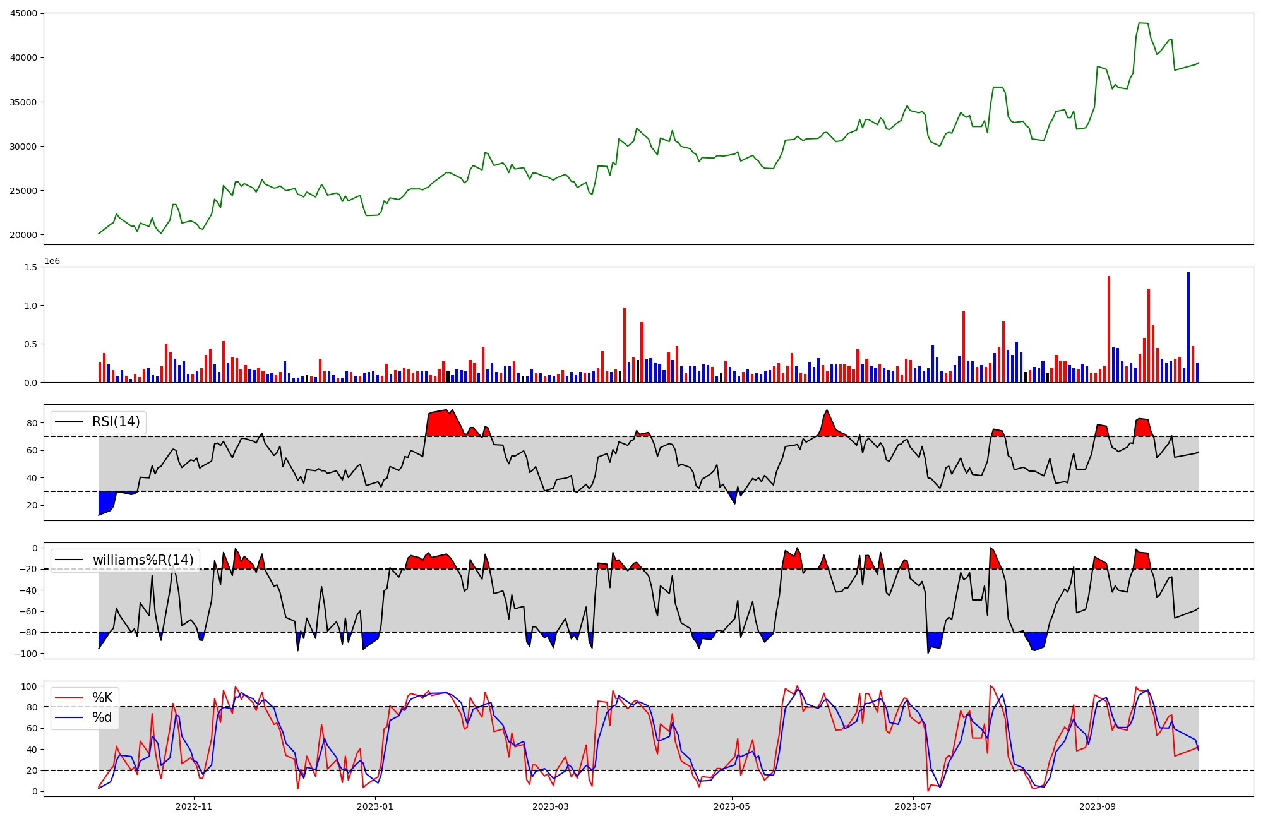Click the 1e6 scale label above volume chart
The height and width of the screenshot is (821, 1263).
pos(52,261)
